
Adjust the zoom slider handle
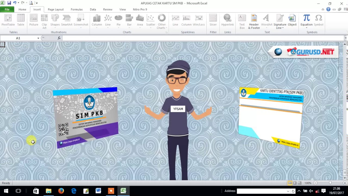click(x=330, y=183)
